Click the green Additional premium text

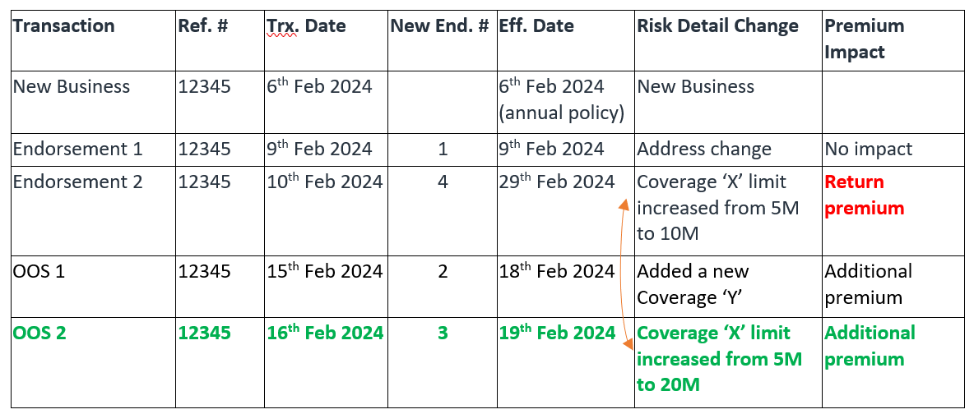(870, 346)
